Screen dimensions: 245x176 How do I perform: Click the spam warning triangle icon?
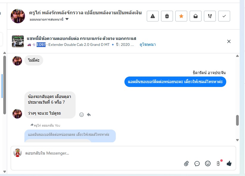coord(153,16)
